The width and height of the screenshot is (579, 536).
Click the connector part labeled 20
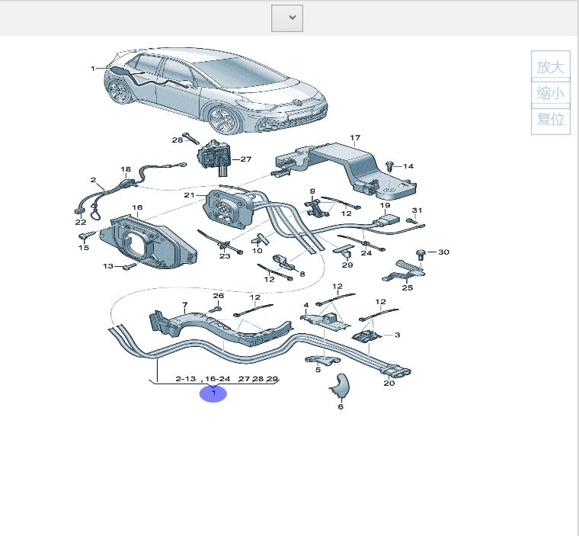click(x=397, y=372)
